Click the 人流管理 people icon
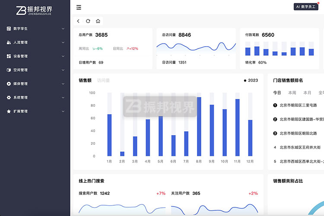This screenshot has width=324, height=216. [9, 42]
